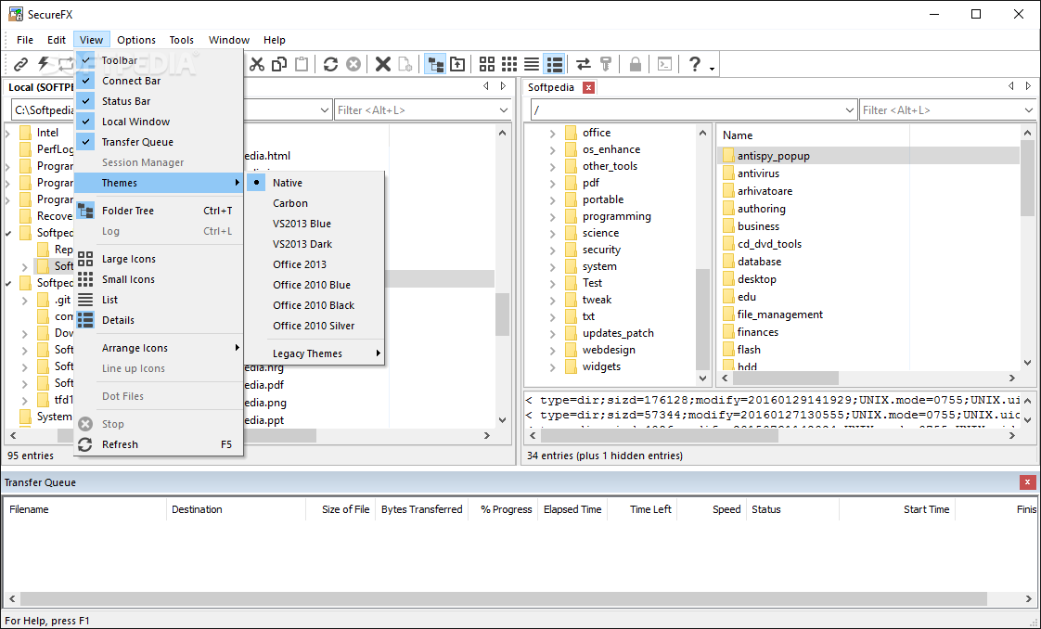Choose the Office 2010 Silver theme

point(315,326)
